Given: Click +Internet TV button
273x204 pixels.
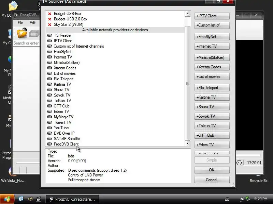Looking at the screenshot, I should coord(212,46).
